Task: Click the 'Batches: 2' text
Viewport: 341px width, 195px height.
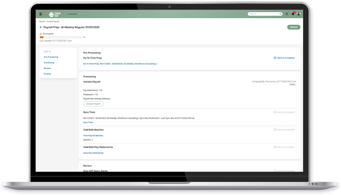Action: click(x=88, y=140)
